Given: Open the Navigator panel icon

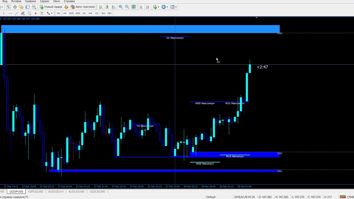Looking at the screenshot, I should coord(21,7).
